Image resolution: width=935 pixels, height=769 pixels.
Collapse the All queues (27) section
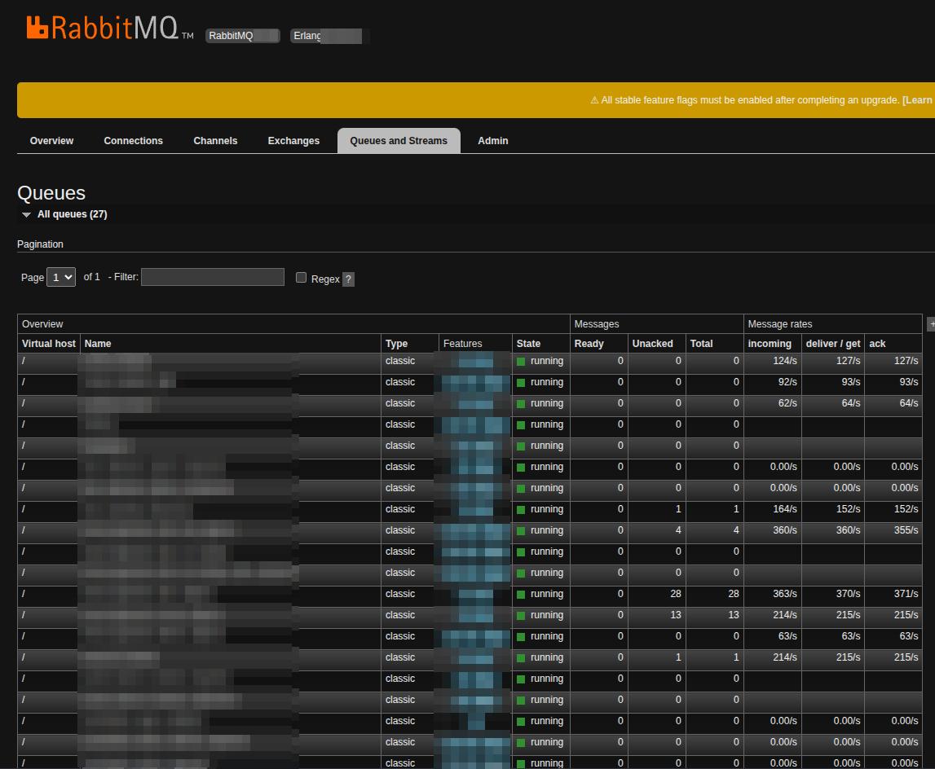point(26,214)
